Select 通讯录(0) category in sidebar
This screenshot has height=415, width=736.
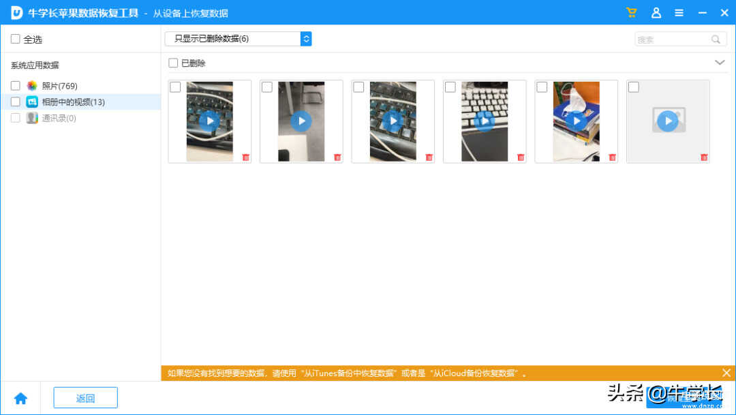(x=59, y=118)
